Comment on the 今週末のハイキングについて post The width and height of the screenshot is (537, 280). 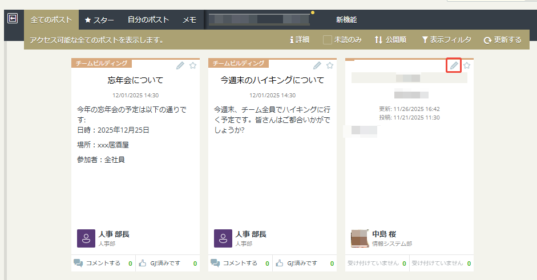point(240,263)
